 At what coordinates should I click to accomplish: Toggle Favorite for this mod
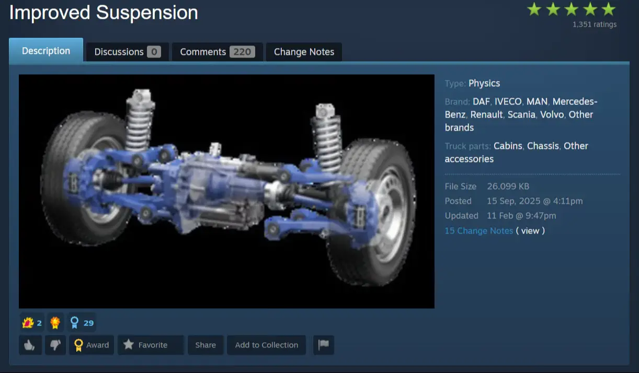pyautogui.click(x=151, y=345)
